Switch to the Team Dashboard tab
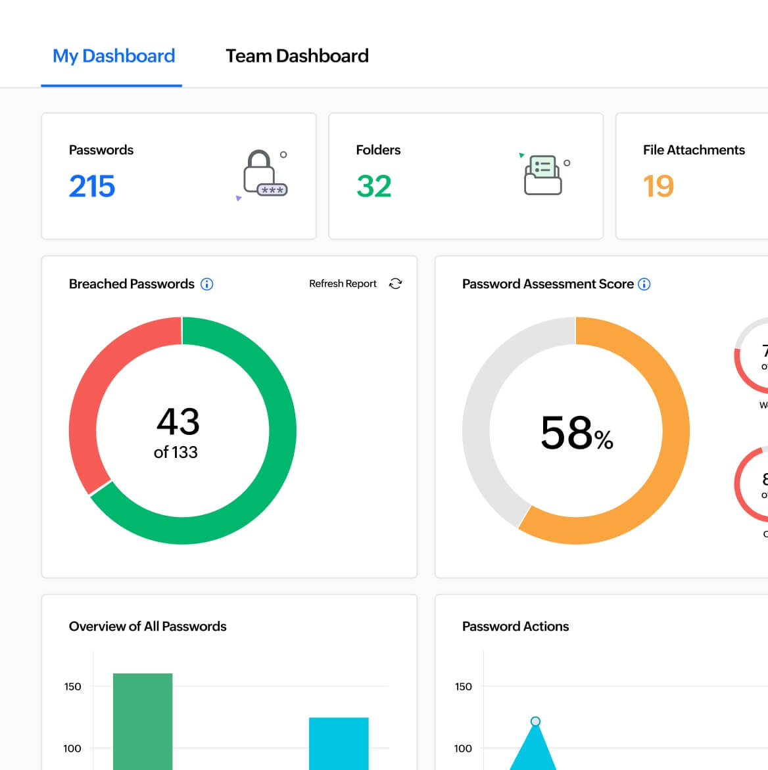 pyautogui.click(x=297, y=57)
